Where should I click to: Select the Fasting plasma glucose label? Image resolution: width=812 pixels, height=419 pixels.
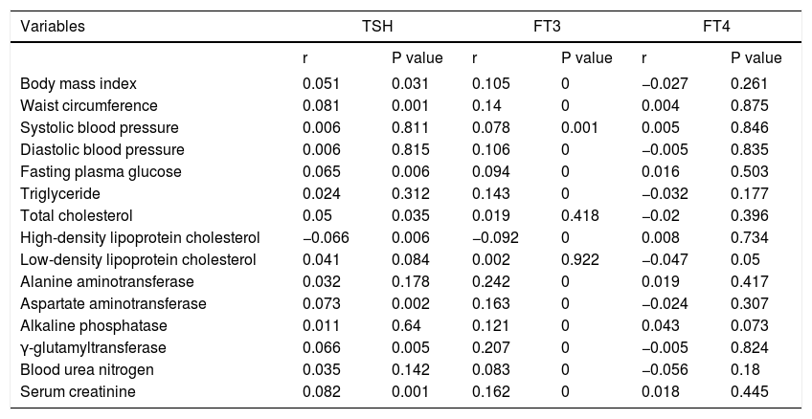coord(94,171)
